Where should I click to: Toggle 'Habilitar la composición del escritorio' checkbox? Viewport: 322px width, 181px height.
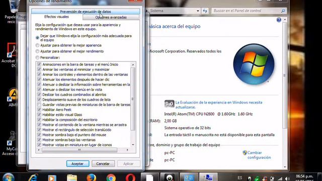point(39,120)
